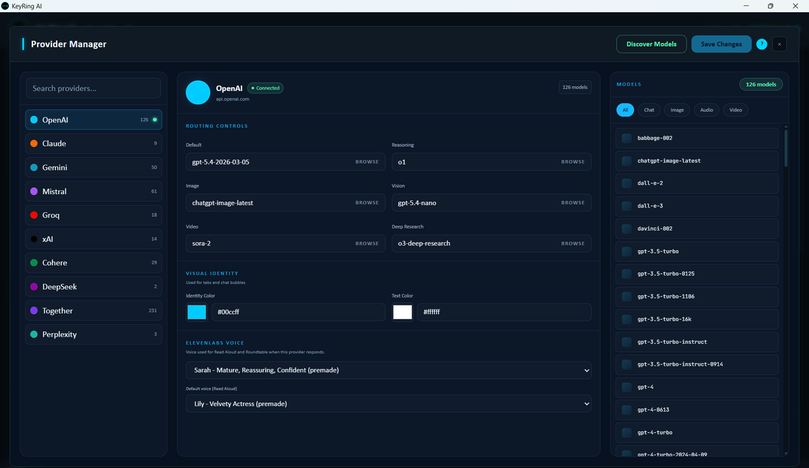Open the Identity Color swatch picker
The width and height of the screenshot is (809, 468).
pos(197,312)
